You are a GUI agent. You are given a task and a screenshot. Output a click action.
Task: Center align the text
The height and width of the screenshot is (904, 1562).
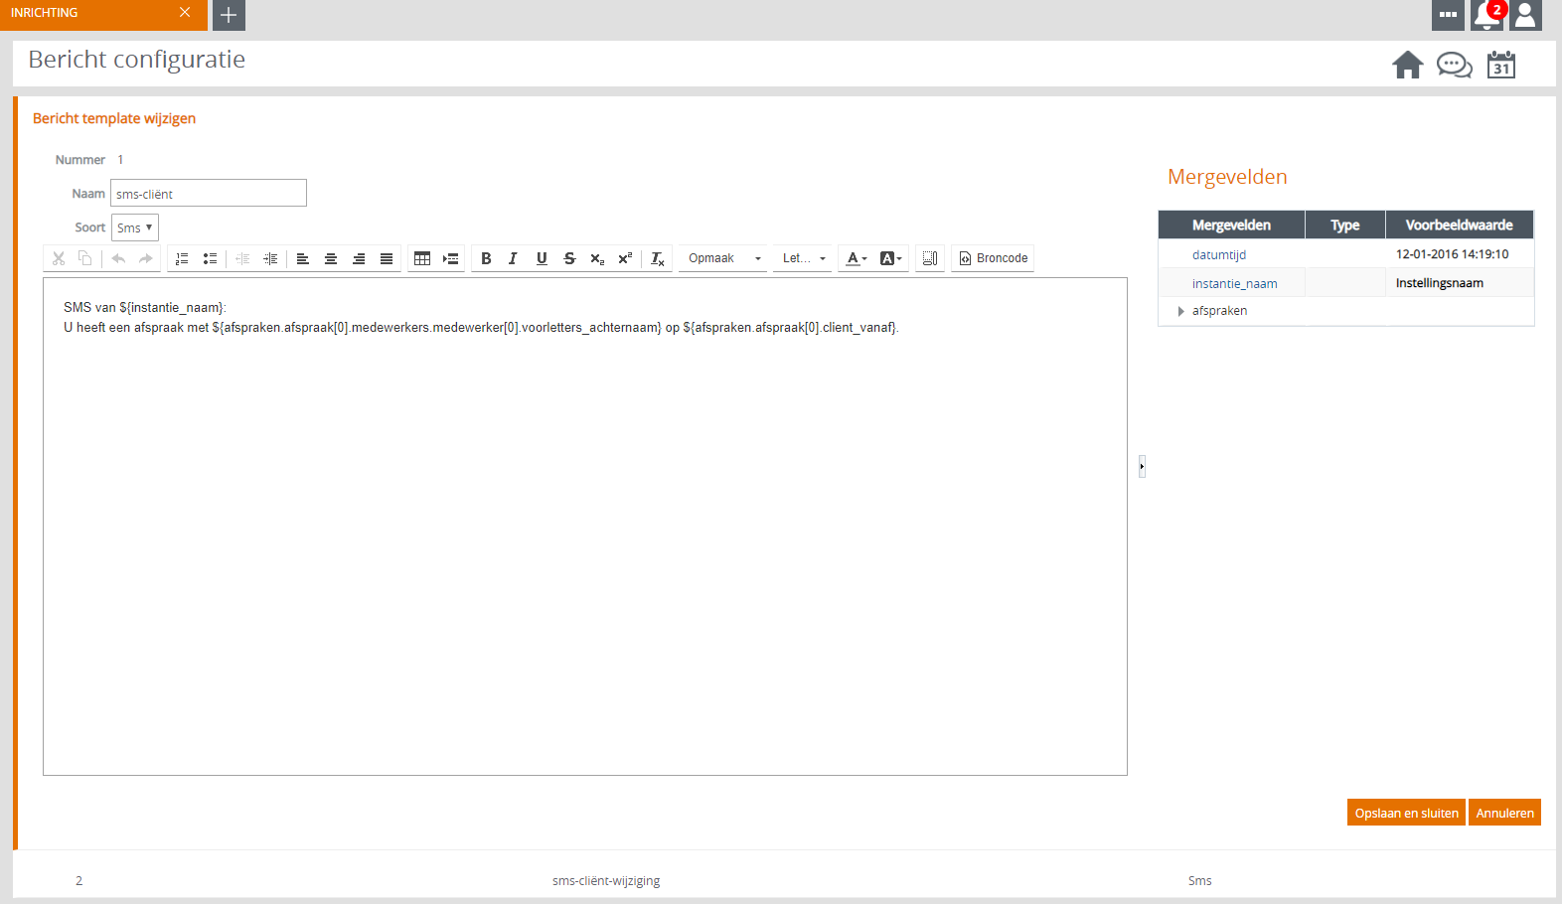[331, 258]
